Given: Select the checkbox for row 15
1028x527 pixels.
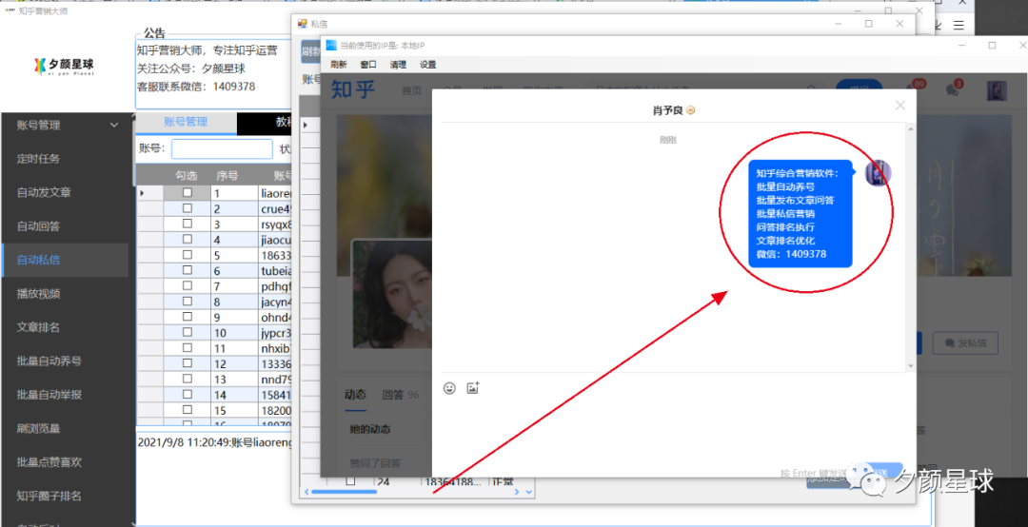Looking at the screenshot, I should tap(188, 410).
